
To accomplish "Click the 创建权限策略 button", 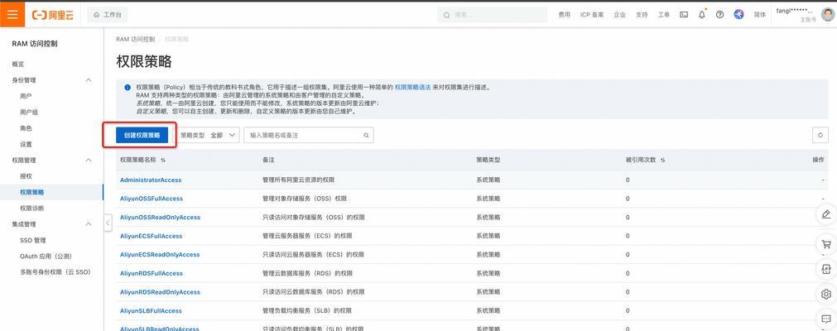I will tap(142, 136).
